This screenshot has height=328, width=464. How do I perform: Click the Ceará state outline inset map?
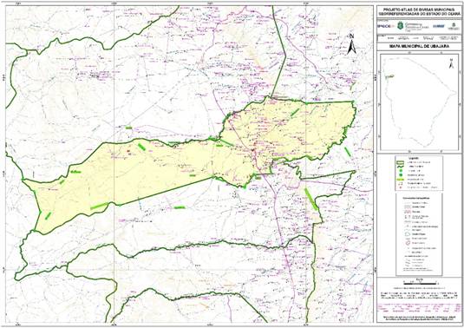click(x=420, y=102)
